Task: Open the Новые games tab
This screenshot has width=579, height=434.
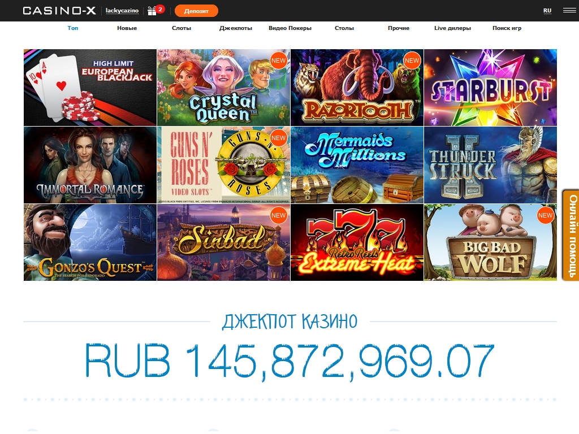Action: click(127, 28)
